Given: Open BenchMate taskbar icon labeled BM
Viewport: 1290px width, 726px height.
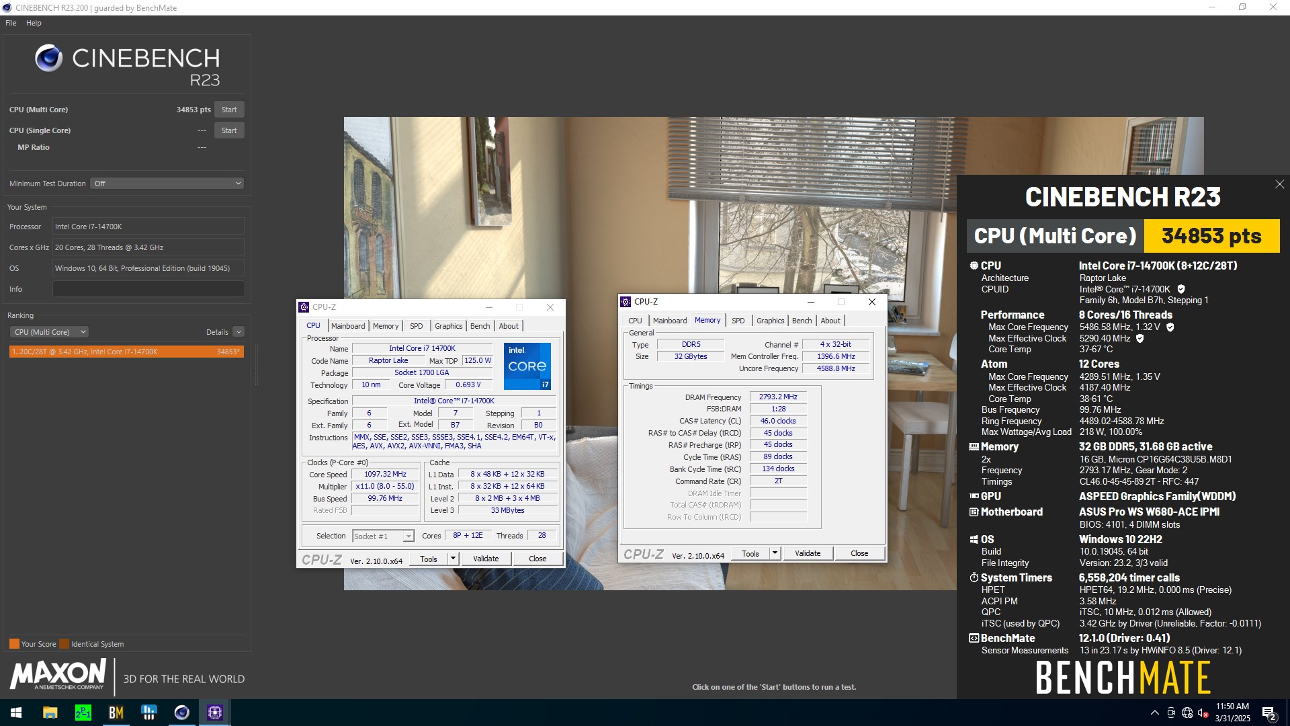Looking at the screenshot, I should point(116,713).
